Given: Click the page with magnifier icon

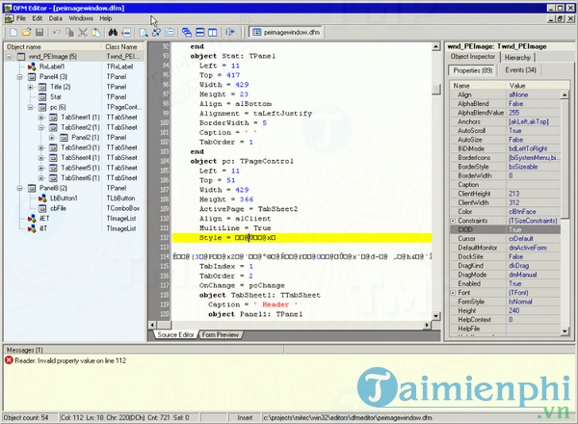Looking at the screenshot, I should [144, 33].
